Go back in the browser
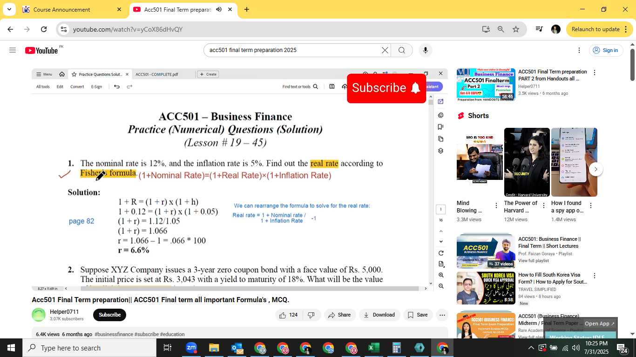The width and height of the screenshot is (636, 357). (10, 29)
